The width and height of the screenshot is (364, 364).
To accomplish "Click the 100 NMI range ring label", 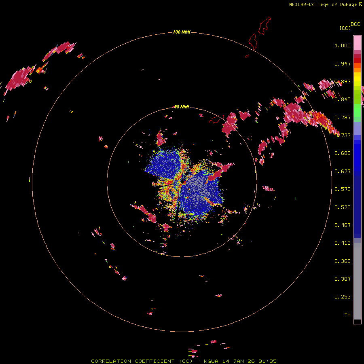I will pos(182,32).
